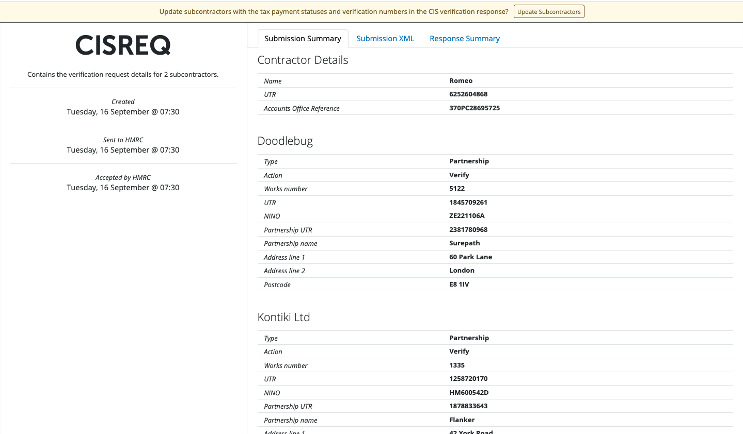Select the Submission Summary tab
Viewport: 743px width, 434px height.
303,39
